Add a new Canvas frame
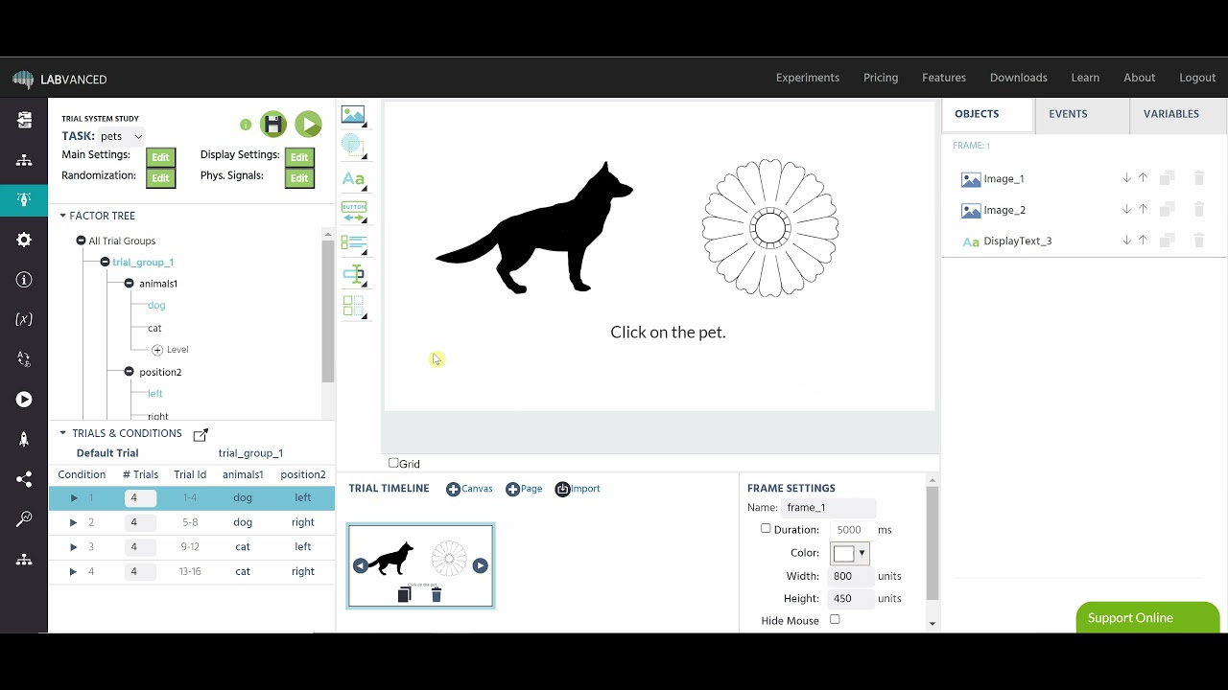1228x690 pixels. (x=469, y=489)
